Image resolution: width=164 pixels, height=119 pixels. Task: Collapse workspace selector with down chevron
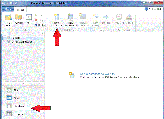point(23,83)
